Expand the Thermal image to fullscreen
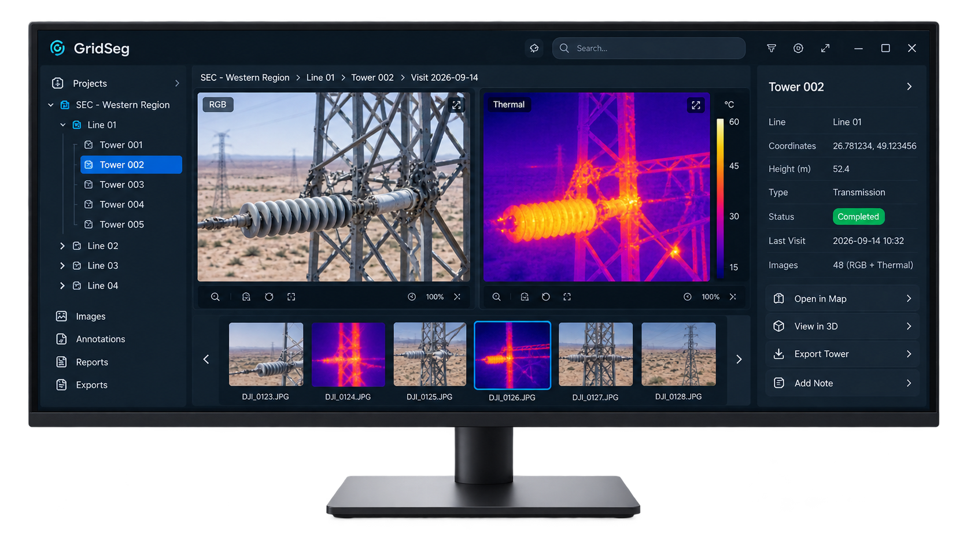 pos(696,105)
